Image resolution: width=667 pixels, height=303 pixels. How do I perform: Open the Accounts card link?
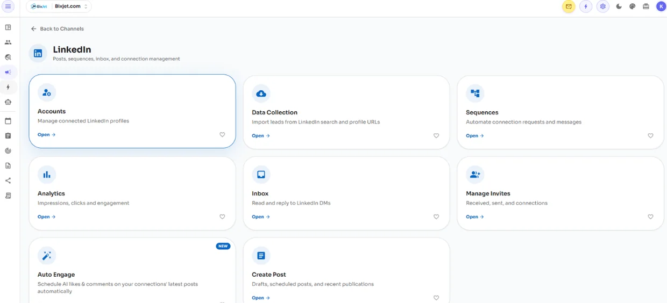click(x=47, y=135)
